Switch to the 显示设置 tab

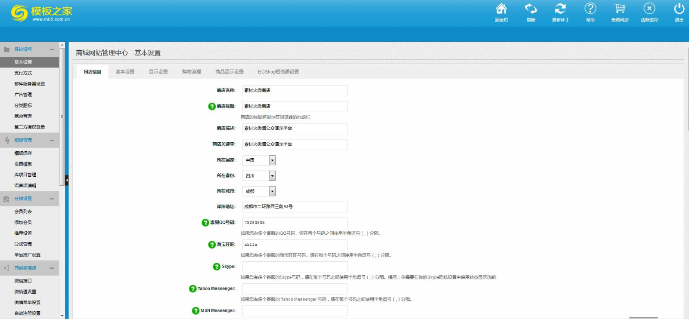(x=158, y=72)
